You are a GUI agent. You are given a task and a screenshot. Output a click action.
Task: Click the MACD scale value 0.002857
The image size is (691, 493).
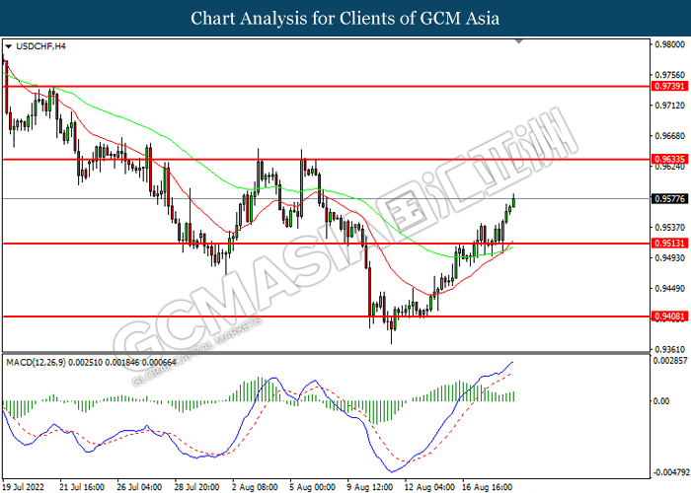(x=670, y=361)
